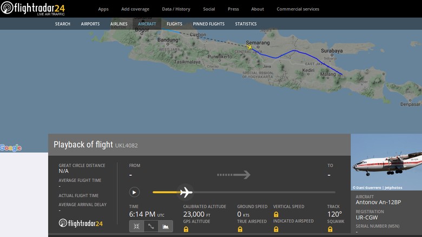This screenshot has width=422, height=237.
Task: Toggle the center-on-aircraft map button
Action: click(x=136, y=226)
